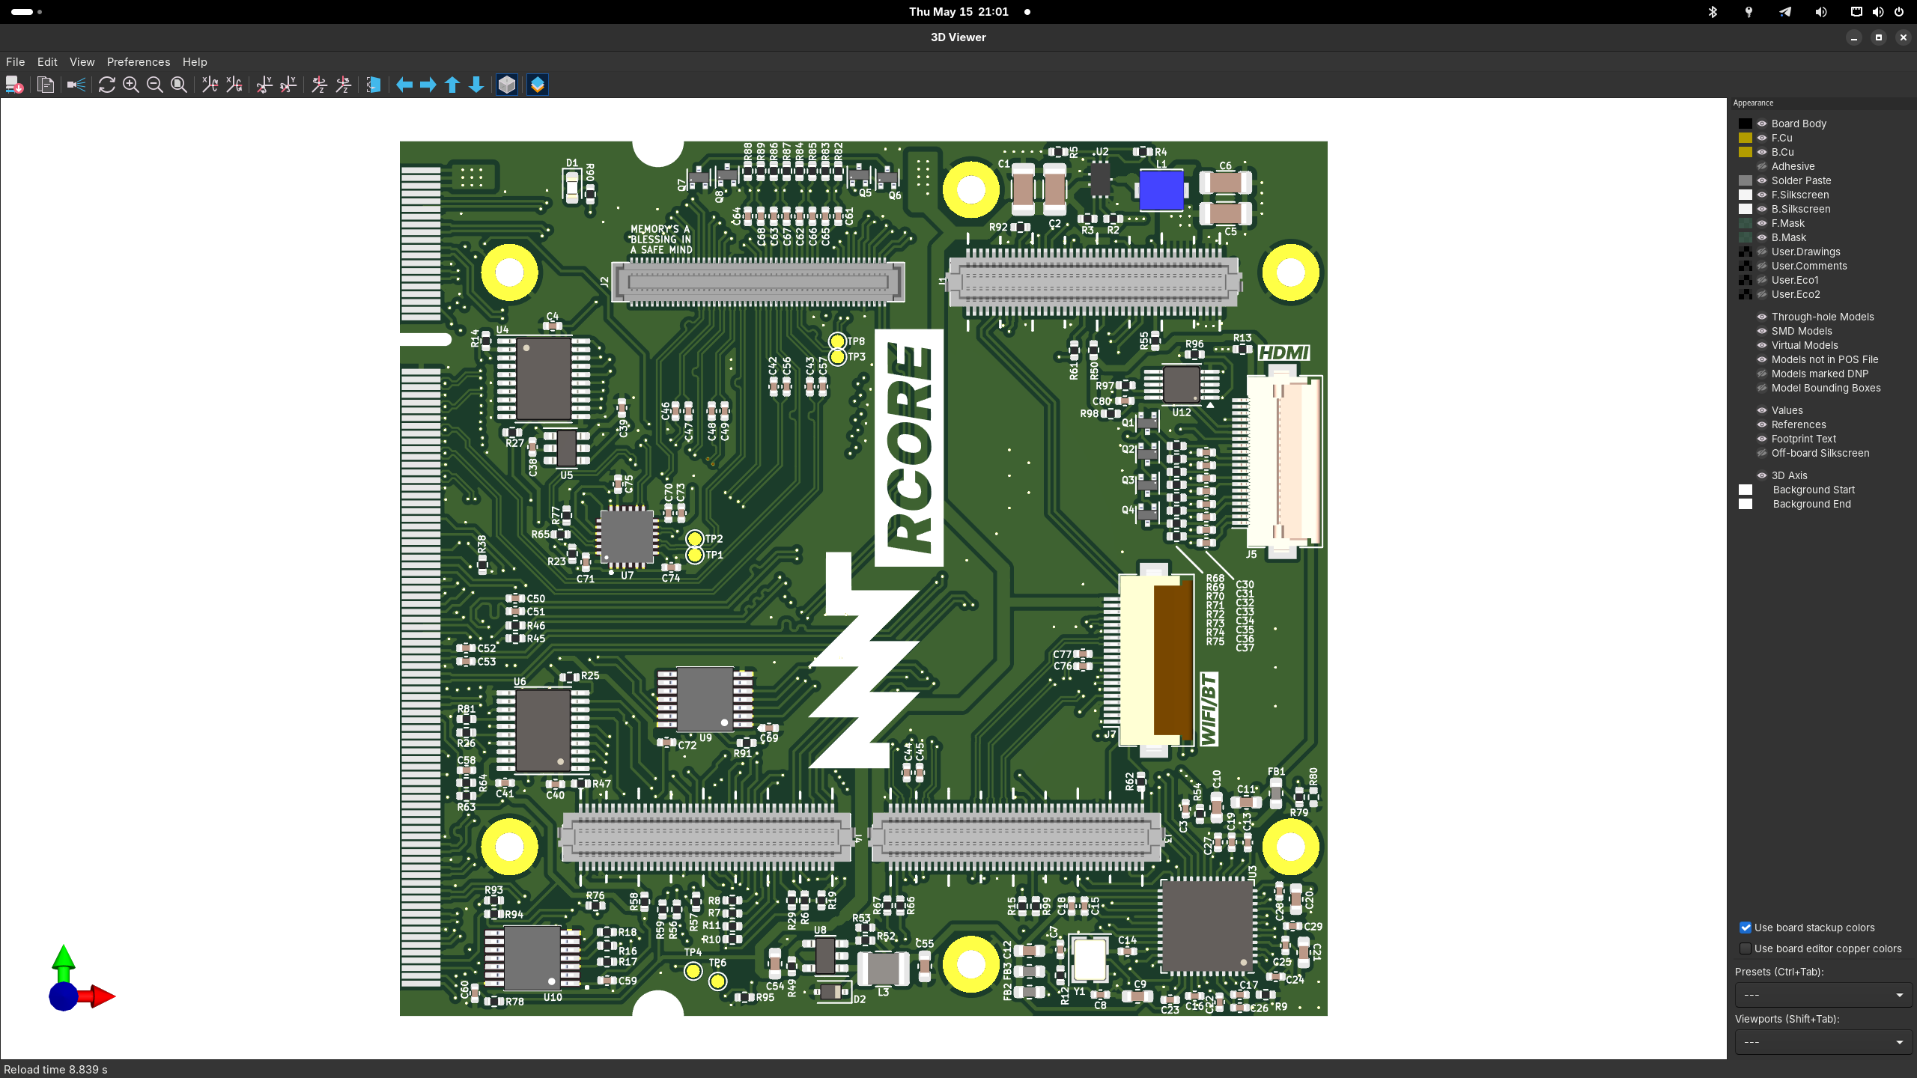Zoom out of the 3D board
Screen dimensions: 1917x1078
[155, 85]
